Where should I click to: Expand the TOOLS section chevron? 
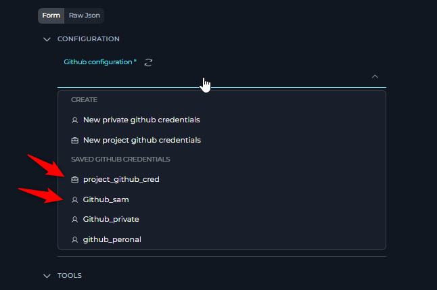pyautogui.click(x=47, y=276)
